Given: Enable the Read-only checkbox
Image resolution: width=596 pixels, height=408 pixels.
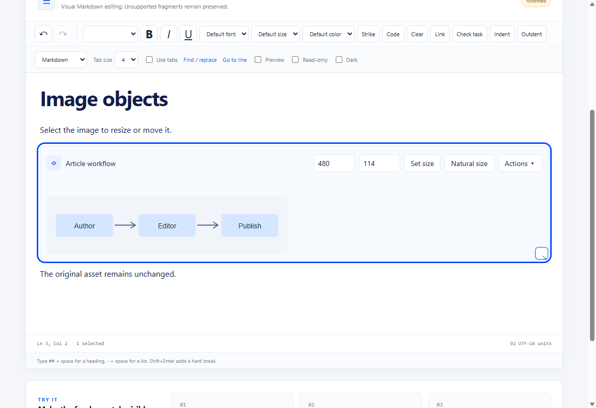Looking at the screenshot, I should click(295, 60).
